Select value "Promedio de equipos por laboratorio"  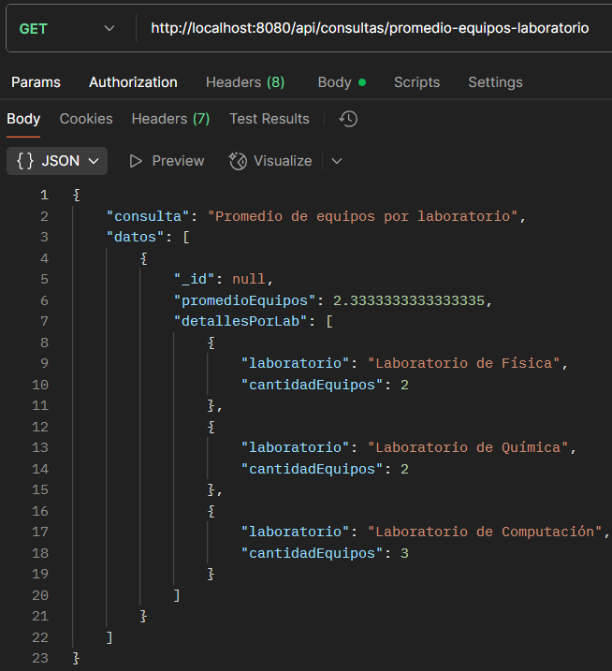pyautogui.click(x=362, y=216)
